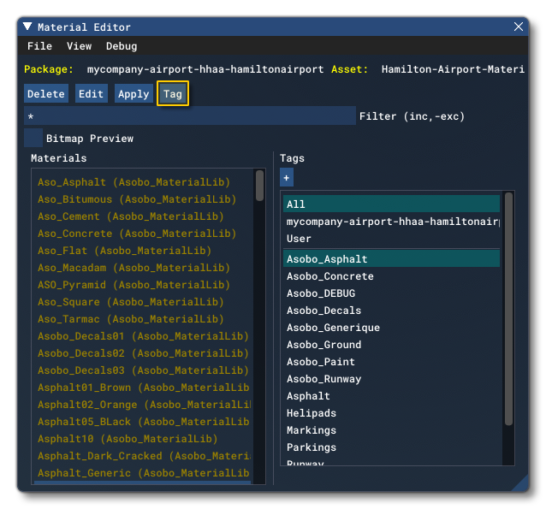Select the mycompany-airport-hhaa-hamiltonairport tag
Screen dimensions: 546x509
[x=391, y=222]
